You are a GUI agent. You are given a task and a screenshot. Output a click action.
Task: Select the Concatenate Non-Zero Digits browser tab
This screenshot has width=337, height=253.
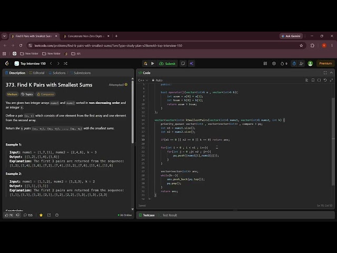[85, 36]
